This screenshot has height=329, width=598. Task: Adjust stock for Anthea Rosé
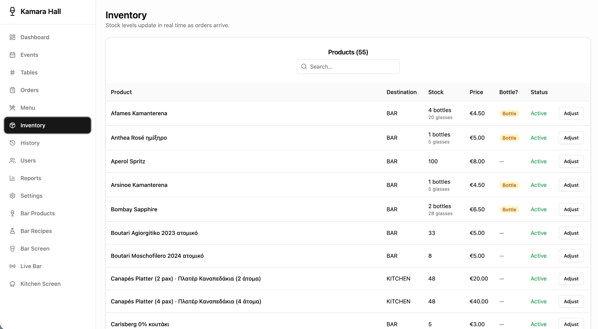pyautogui.click(x=571, y=138)
